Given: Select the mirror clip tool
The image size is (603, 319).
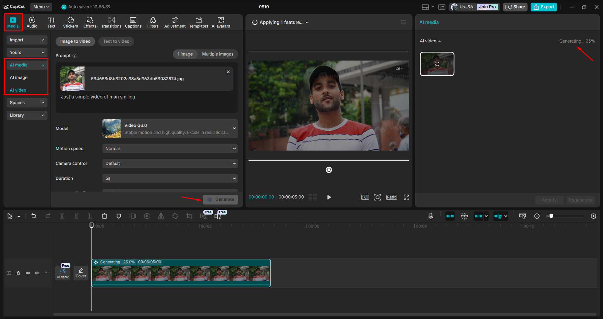Looking at the screenshot, I should click(x=161, y=216).
